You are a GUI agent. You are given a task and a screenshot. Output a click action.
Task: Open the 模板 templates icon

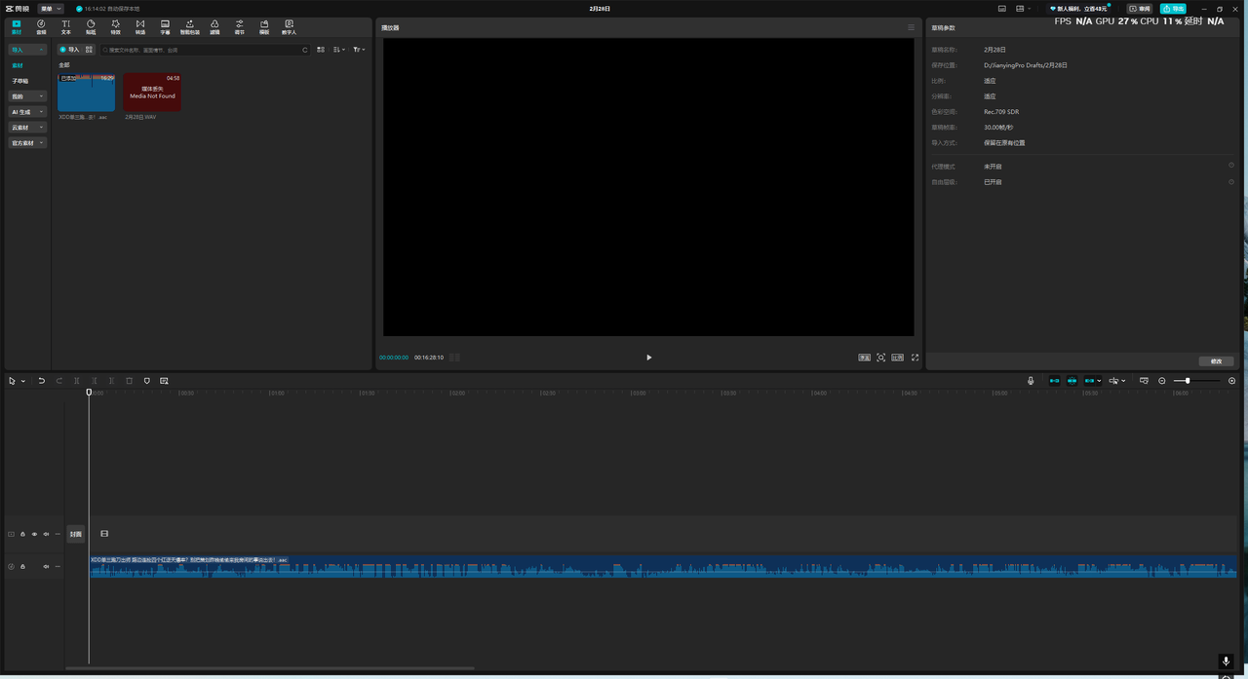264,27
